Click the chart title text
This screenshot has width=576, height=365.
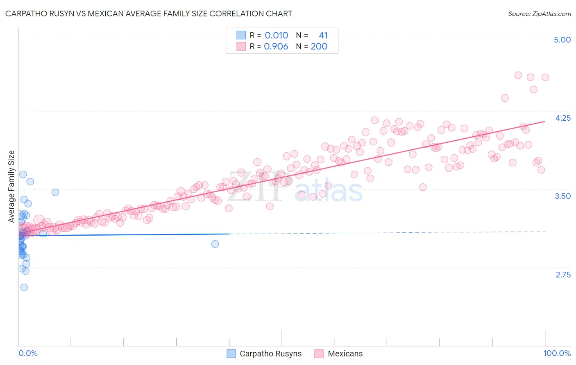click(x=149, y=14)
